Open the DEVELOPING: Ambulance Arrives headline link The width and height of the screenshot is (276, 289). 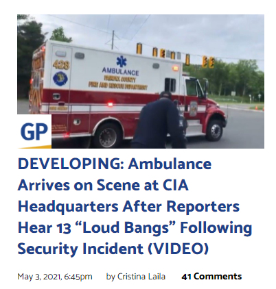coord(135,206)
